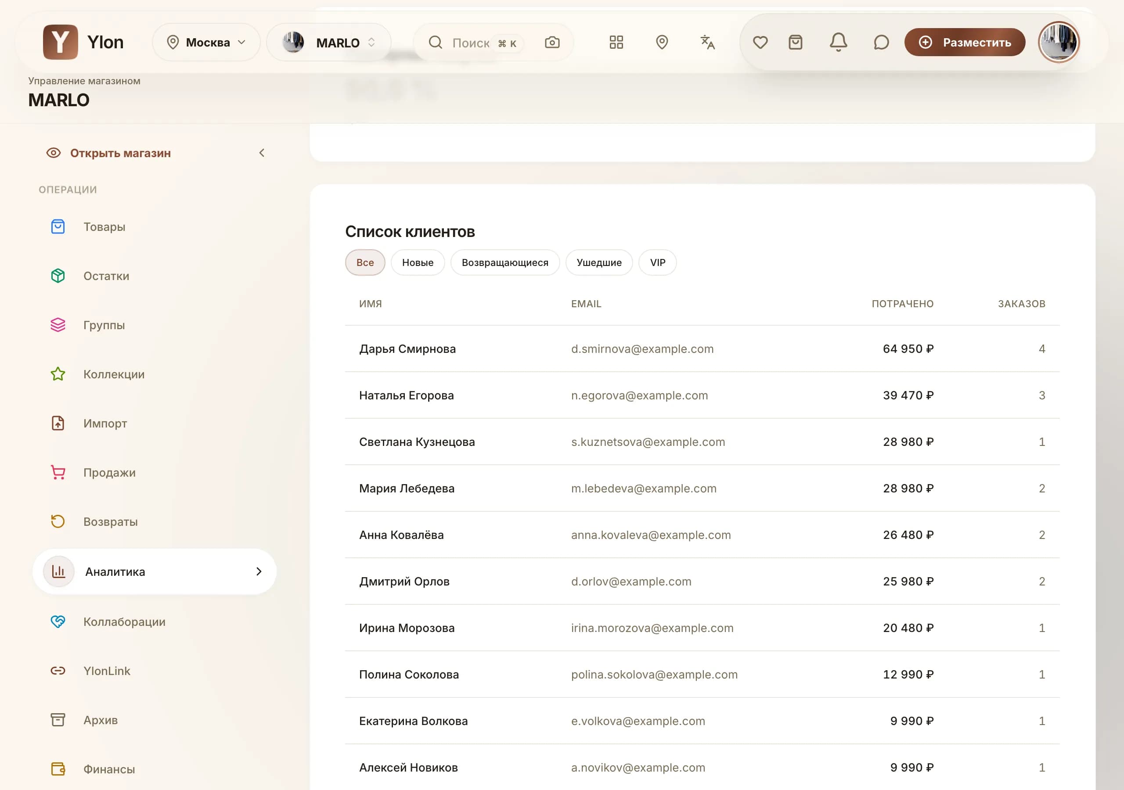Sort by ПОТРАЧЕНО column header
The image size is (1124, 790).
point(902,303)
